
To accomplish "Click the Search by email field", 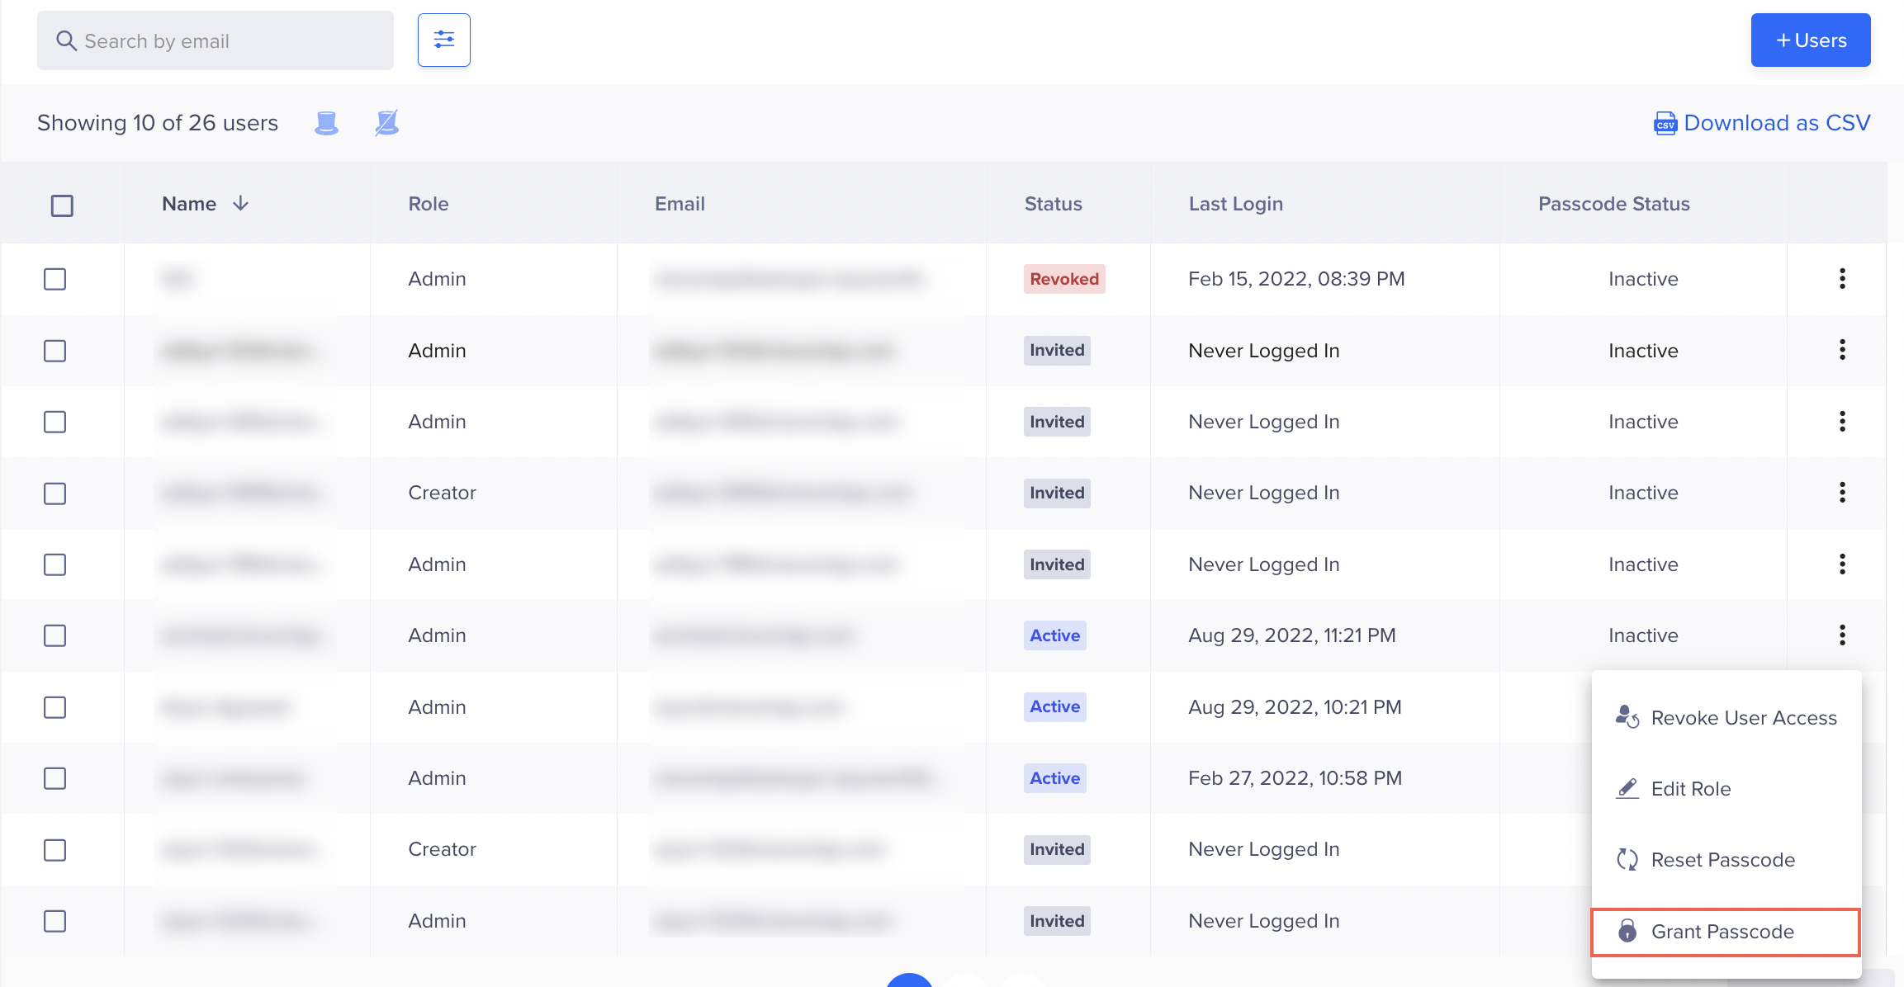I will point(216,41).
